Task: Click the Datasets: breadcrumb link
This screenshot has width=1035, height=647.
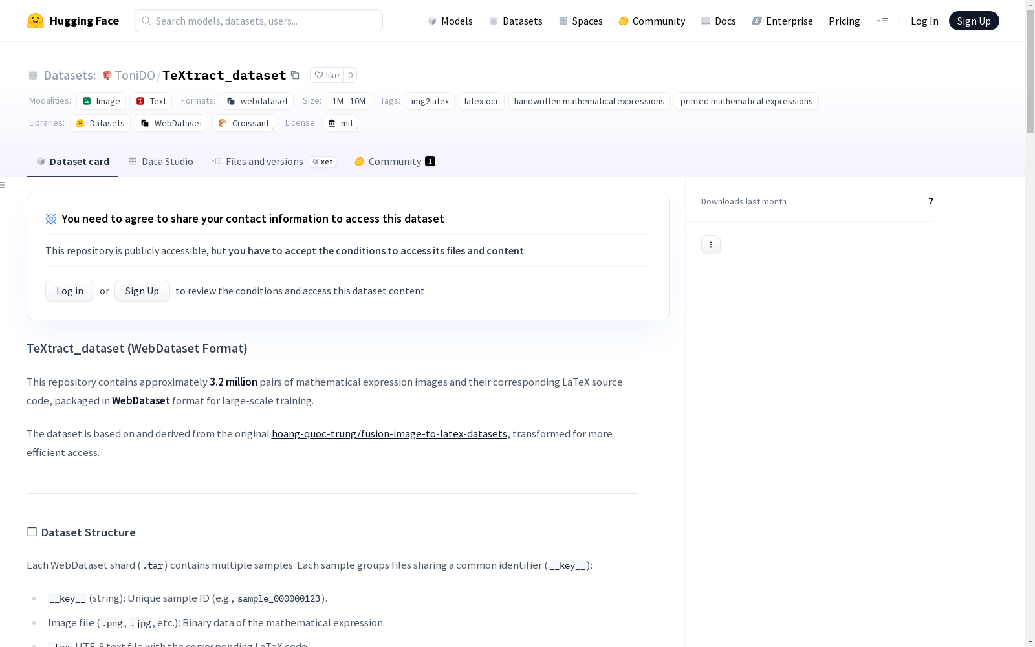Action: pos(69,75)
